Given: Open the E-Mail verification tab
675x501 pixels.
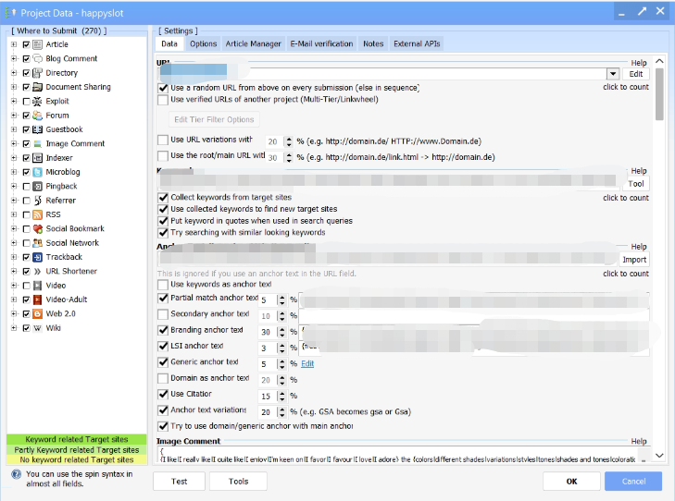Looking at the screenshot, I should 321,43.
